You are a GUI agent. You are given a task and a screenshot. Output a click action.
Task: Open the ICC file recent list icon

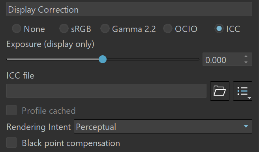(242, 91)
